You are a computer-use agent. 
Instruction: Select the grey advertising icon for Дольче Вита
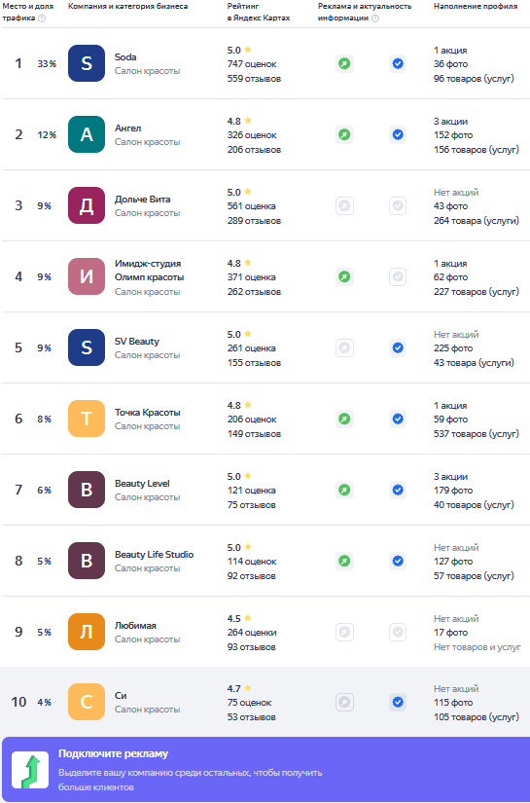pyautogui.click(x=345, y=206)
